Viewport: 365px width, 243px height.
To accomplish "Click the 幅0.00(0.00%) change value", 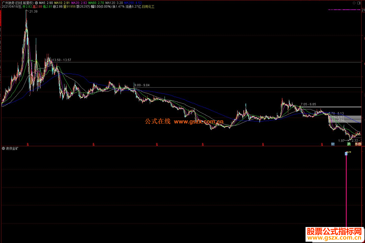I will point(101,7).
